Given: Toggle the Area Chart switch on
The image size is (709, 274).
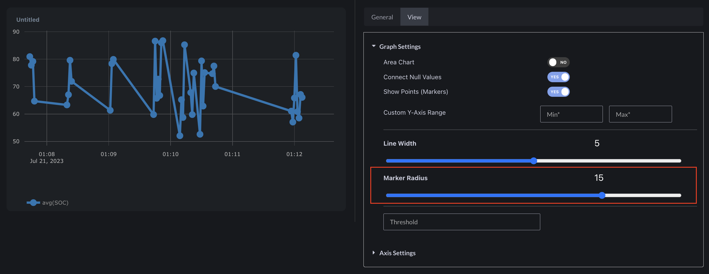Looking at the screenshot, I should click(x=558, y=62).
